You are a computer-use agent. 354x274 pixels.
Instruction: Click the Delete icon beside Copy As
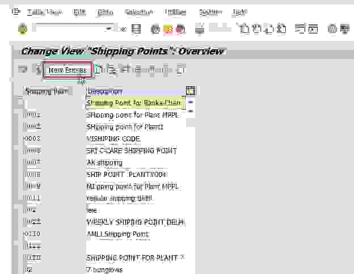pyautogui.click(x=112, y=70)
